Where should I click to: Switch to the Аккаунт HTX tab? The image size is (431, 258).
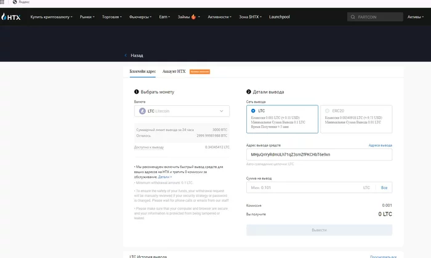coord(174,71)
